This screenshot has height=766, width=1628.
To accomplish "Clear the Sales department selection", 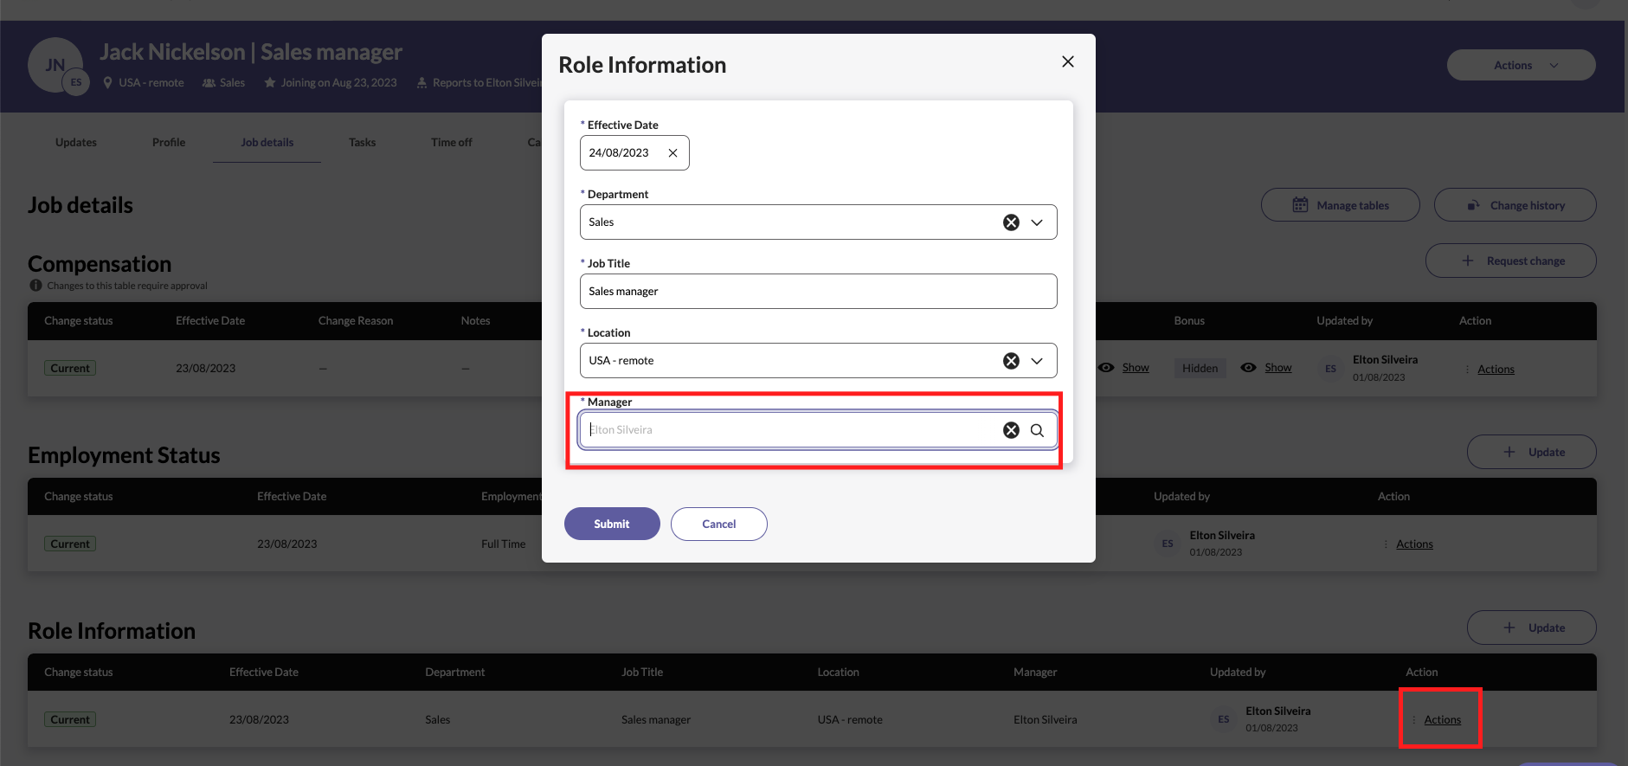I will click(1010, 222).
